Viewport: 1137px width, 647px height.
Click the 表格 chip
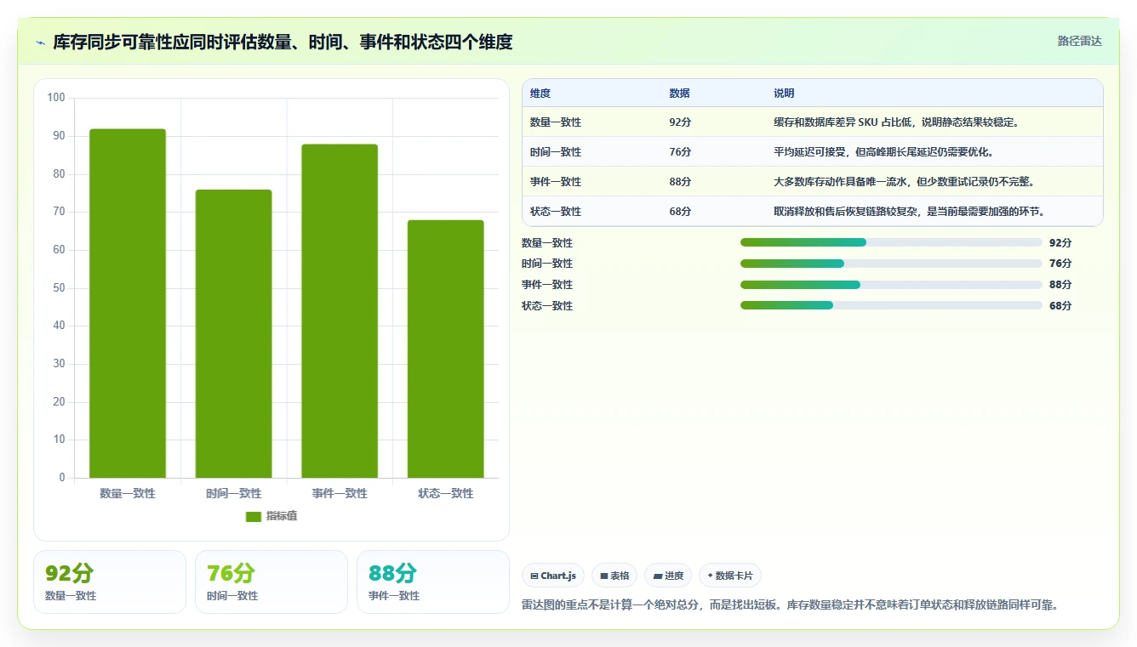tap(614, 576)
